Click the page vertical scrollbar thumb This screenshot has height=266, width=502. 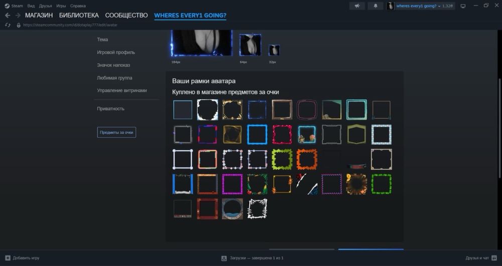click(499, 128)
